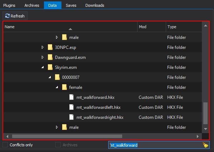
Task: Select the 3DNPC.esp folder icon
Action: pos(50,47)
